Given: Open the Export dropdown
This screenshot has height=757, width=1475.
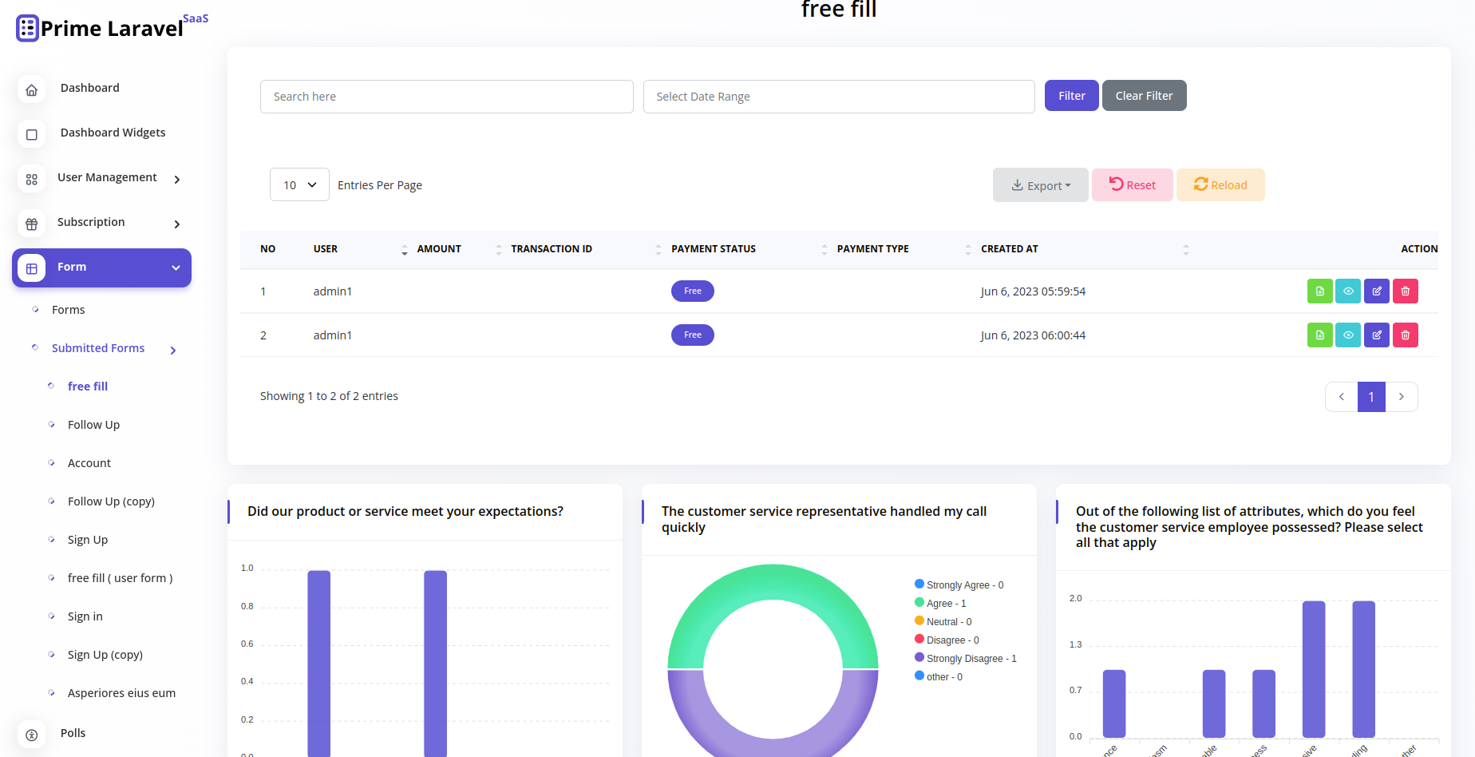Looking at the screenshot, I should (1040, 184).
